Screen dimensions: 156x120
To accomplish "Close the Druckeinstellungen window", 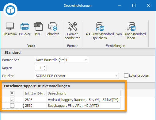I will 149,6.
